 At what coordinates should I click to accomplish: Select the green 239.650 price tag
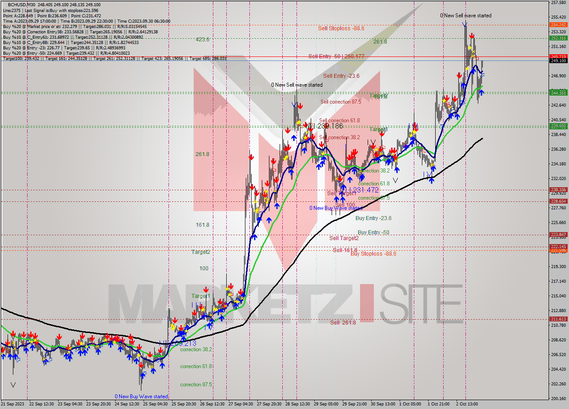click(x=558, y=126)
